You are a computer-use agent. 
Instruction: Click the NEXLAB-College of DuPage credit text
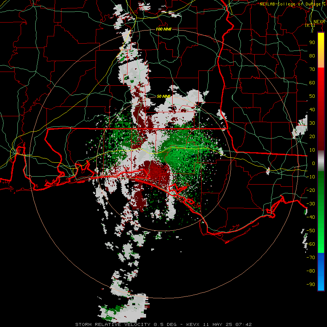(292, 4)
